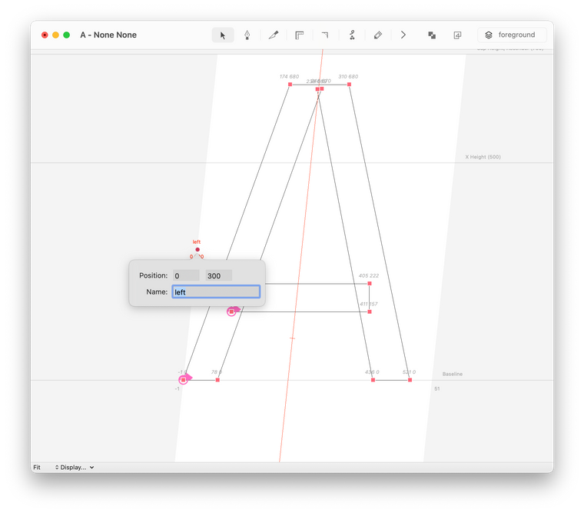Select point at 310 680
Screen dimensions: 584x513
coord(349,85)
